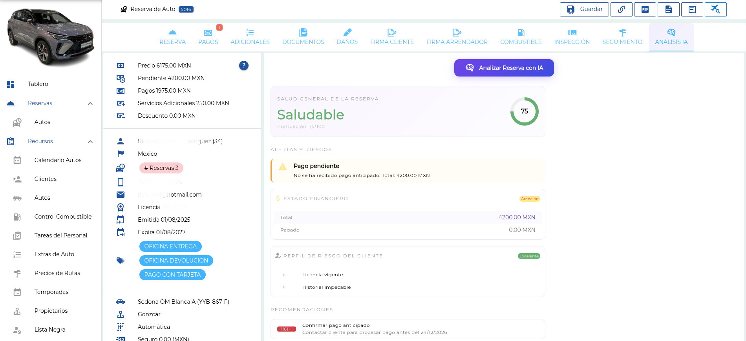The height and width of the screenshot is (341, 746).
Task: Select the PAGO CON TARJETA tag
Action: coord(172,275)
